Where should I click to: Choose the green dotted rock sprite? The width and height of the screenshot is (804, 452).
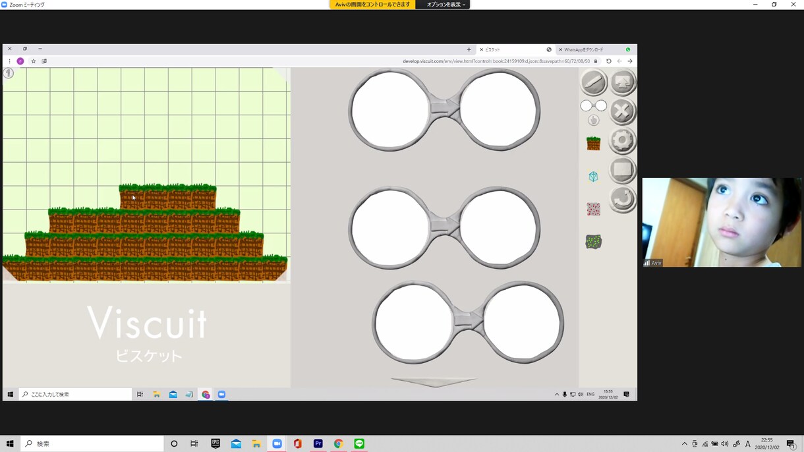(593, 242)
